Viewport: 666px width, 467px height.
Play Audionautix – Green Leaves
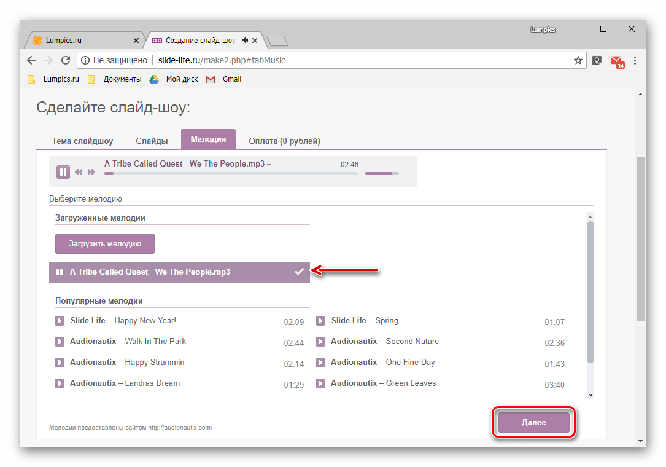coord(320,383)
